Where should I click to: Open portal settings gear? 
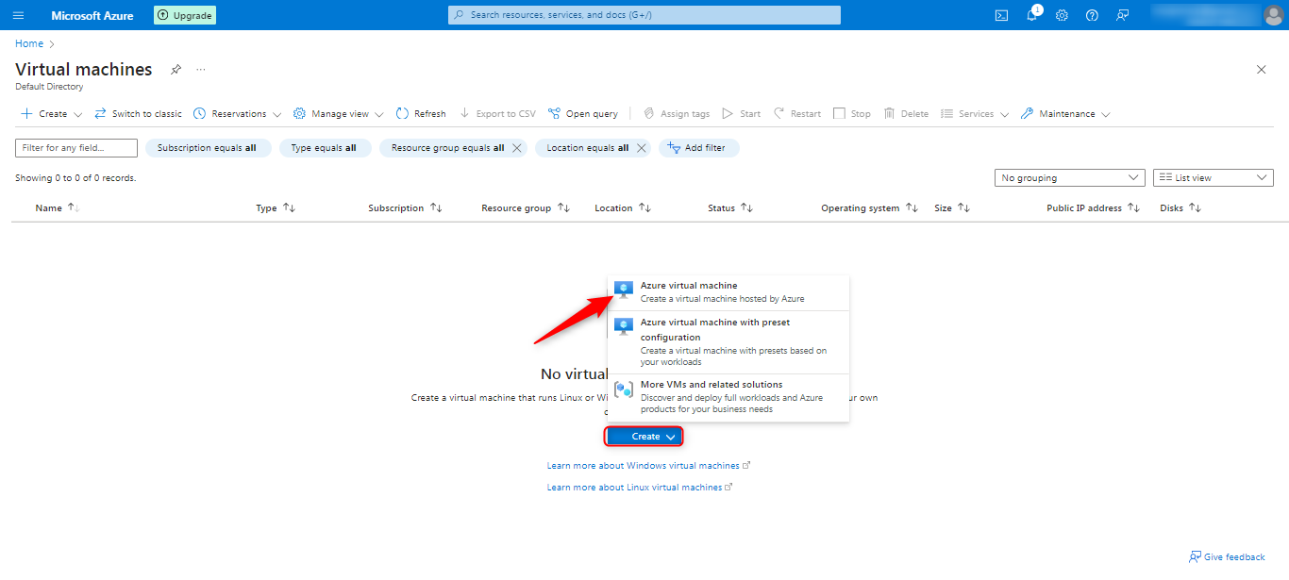[1062, 15]
